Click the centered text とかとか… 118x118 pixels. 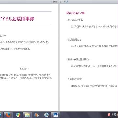click(24, 69)
